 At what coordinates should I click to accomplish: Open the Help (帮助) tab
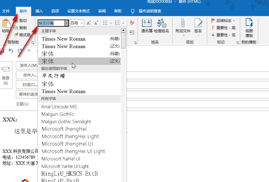[118, 11]
